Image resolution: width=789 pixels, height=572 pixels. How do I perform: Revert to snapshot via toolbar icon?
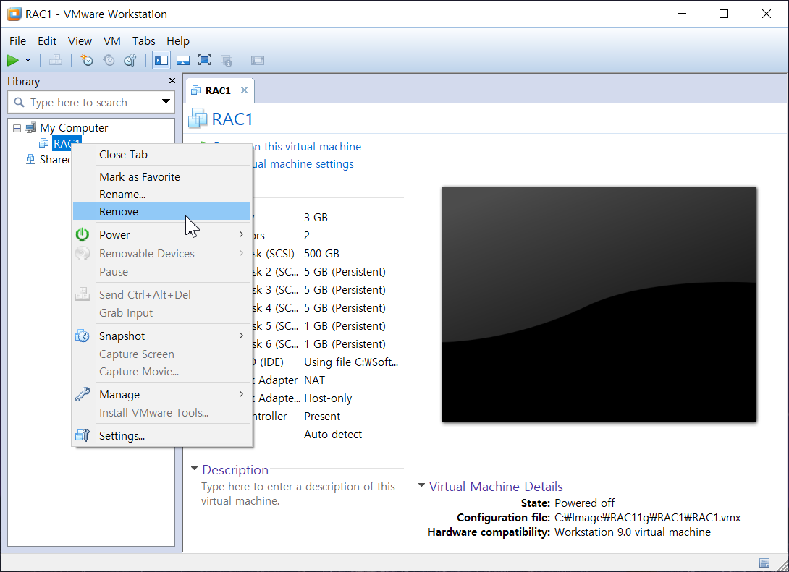point(109,60)
